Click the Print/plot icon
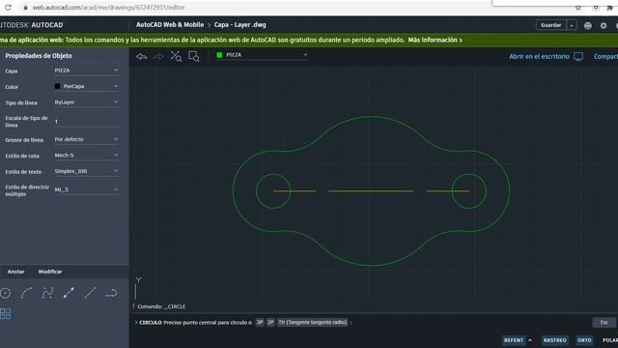 pyautogui.click(x=588, y=26)
